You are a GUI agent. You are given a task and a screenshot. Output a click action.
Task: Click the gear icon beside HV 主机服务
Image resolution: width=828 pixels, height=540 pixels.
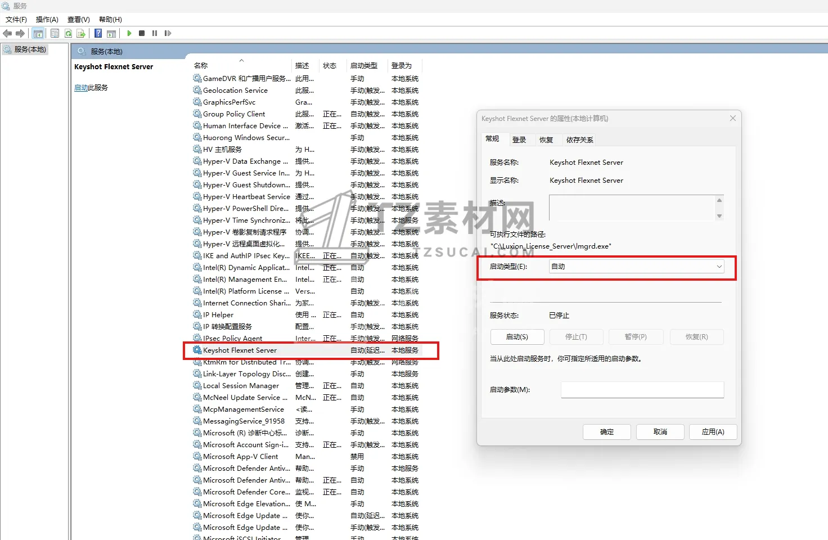tap(197, 149)
